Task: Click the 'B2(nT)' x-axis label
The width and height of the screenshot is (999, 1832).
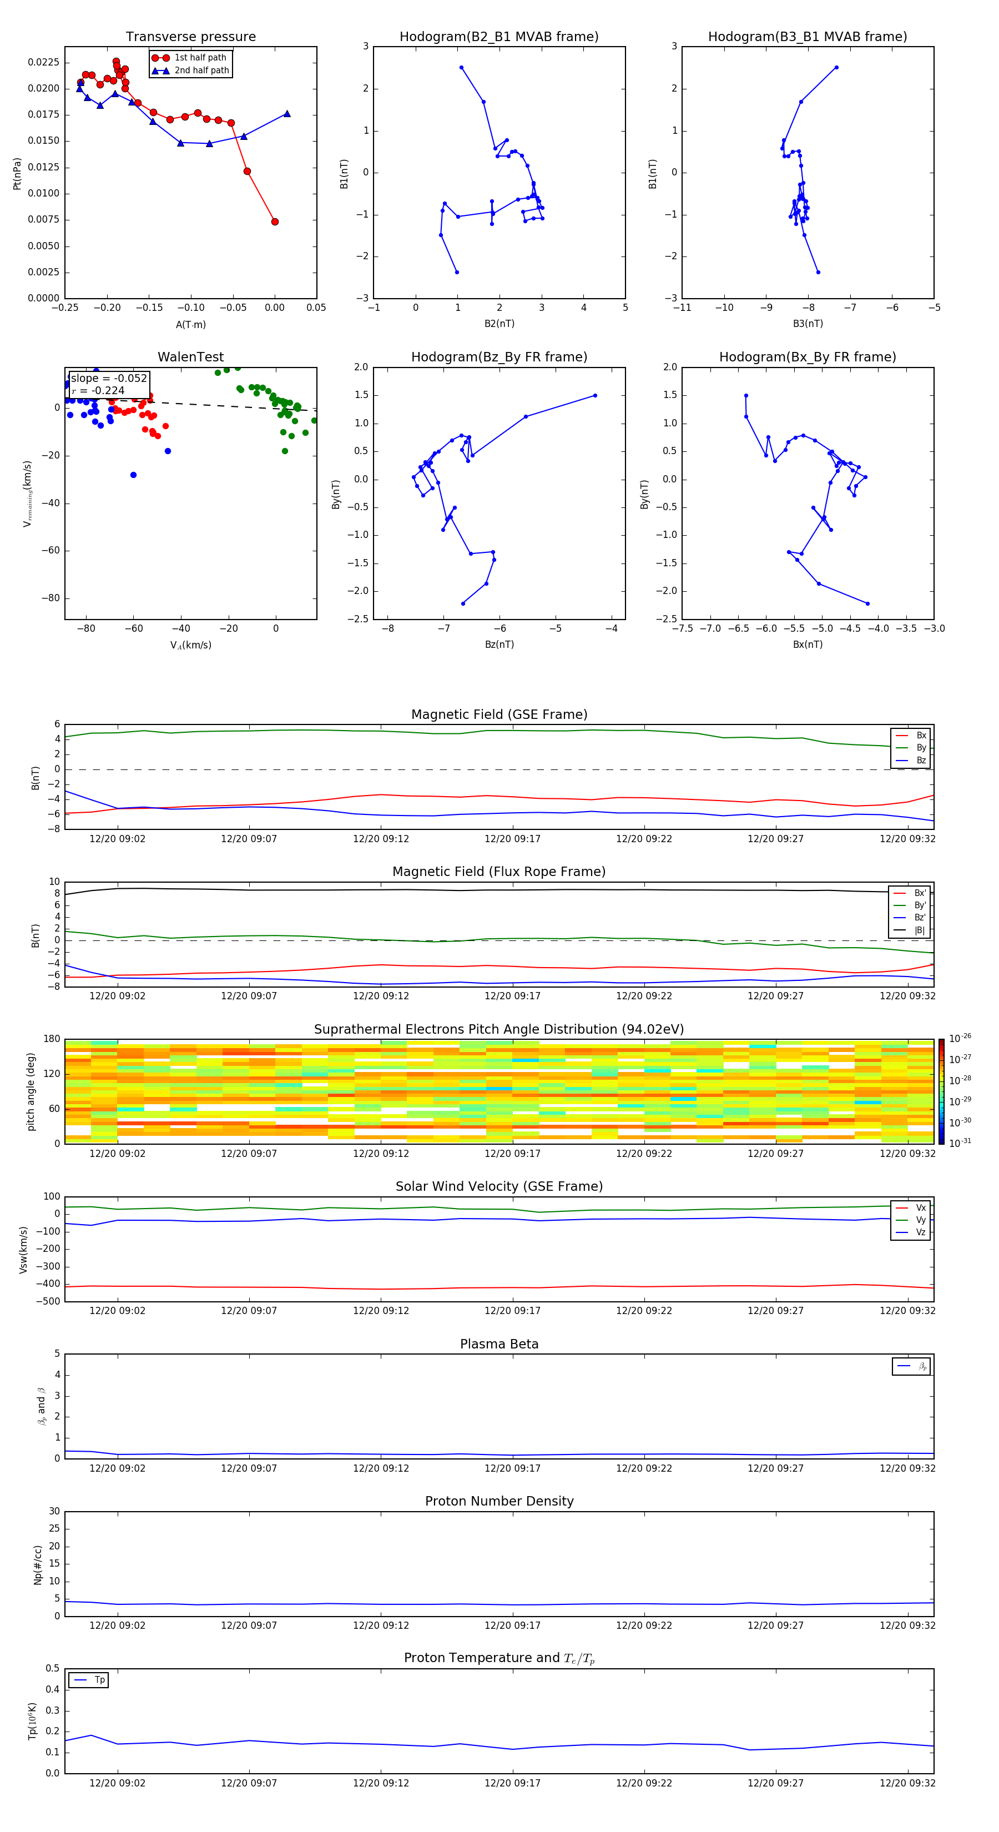Action: 499,324
